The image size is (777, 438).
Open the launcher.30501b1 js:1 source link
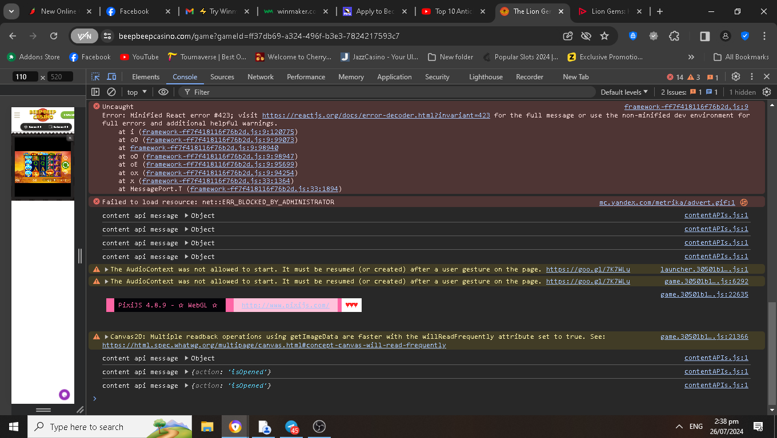704,269
